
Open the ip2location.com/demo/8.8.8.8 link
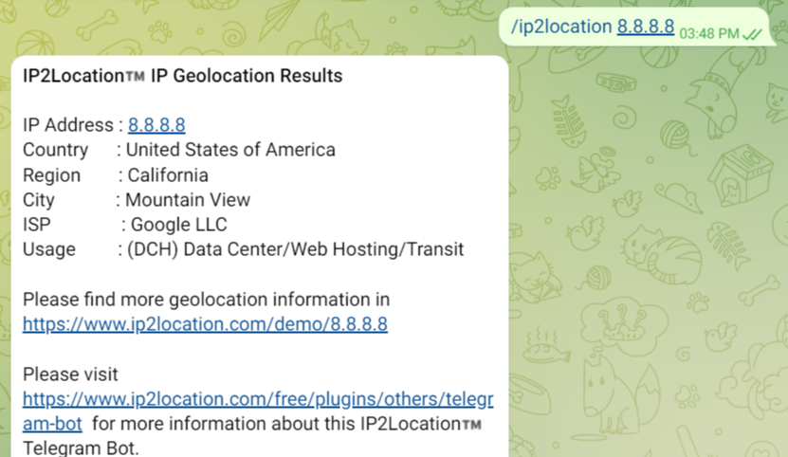[205, 324]
